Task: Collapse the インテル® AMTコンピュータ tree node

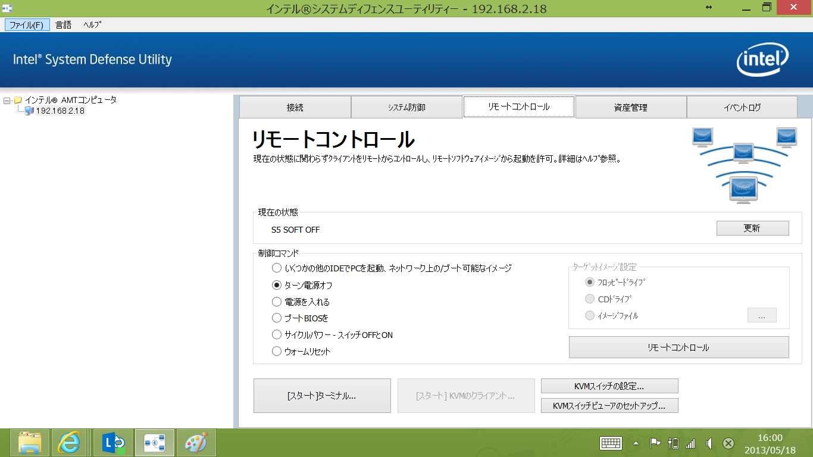Action: (7, 101)
